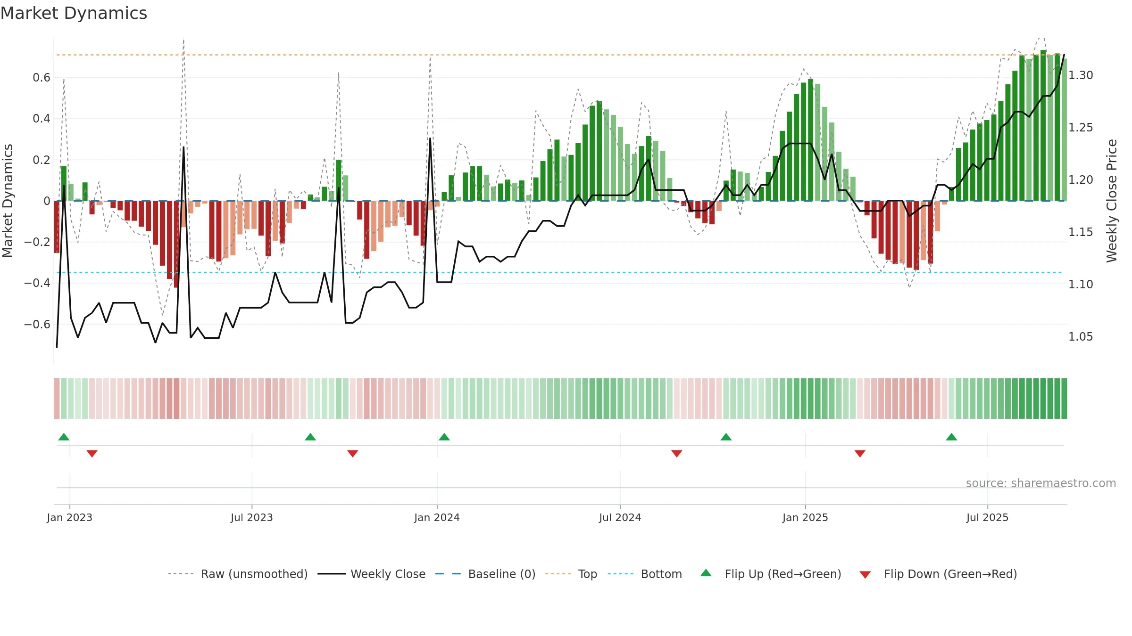The height and width of the screenshot is (636, 1132).
Task: Click the Jul 2024 x-axis label
Action: pyautogui.click(x=620, y=517)
